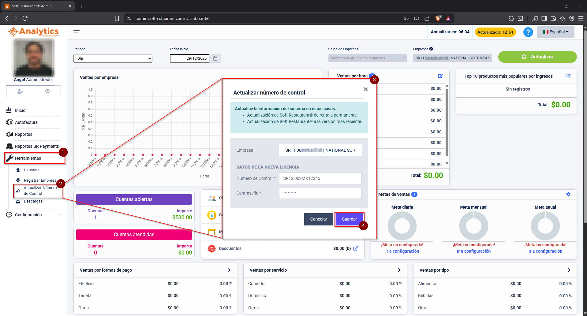Open Seleccionar grupos de empresas dropdown
This screenshot has width=587, height=316.
click(x=368, y=58)
